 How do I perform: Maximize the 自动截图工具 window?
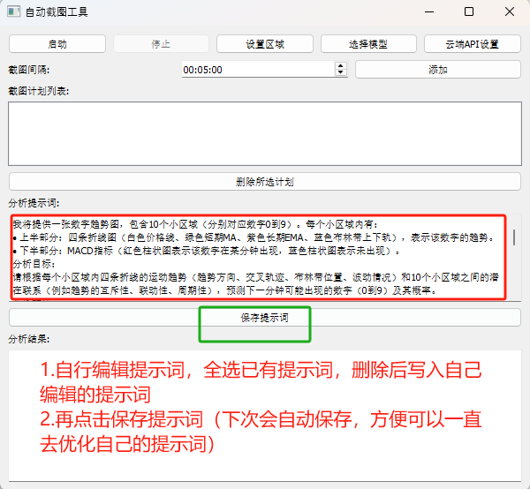(x=469, y=11)
